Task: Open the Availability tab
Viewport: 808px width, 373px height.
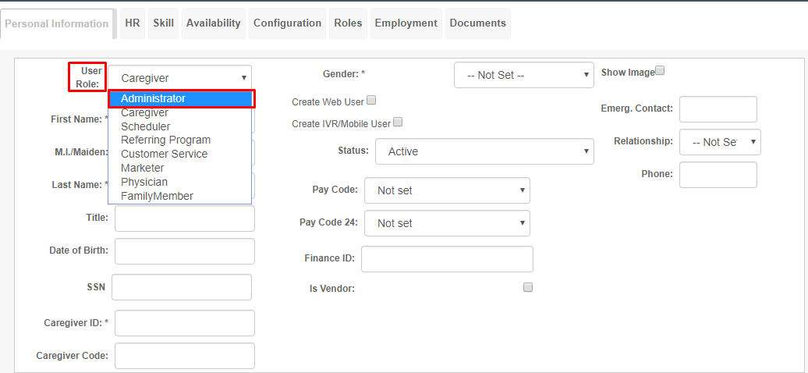Action: [214, 23]
